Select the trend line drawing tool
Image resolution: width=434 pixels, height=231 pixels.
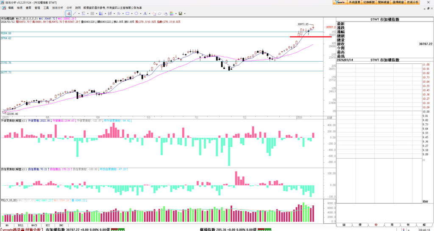coord(75,14)
